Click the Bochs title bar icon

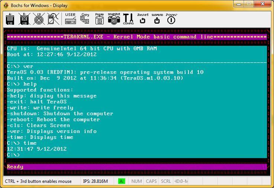pos(6,6)
